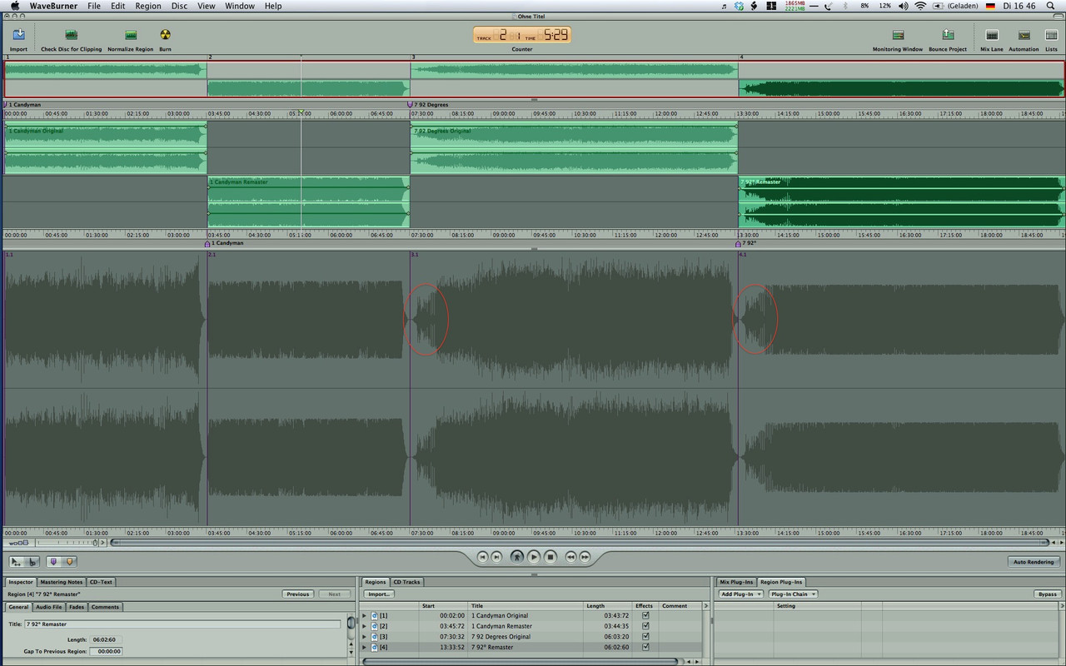The height and width of the screenshot is (666, 1066).
Task: Switch to the CD-Text tab
Action: click(101, 582)
